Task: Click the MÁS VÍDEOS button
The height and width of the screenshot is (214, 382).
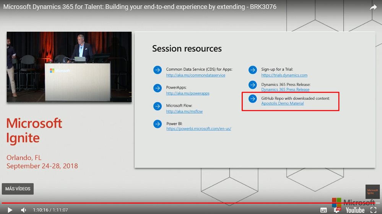Action: 18,189
